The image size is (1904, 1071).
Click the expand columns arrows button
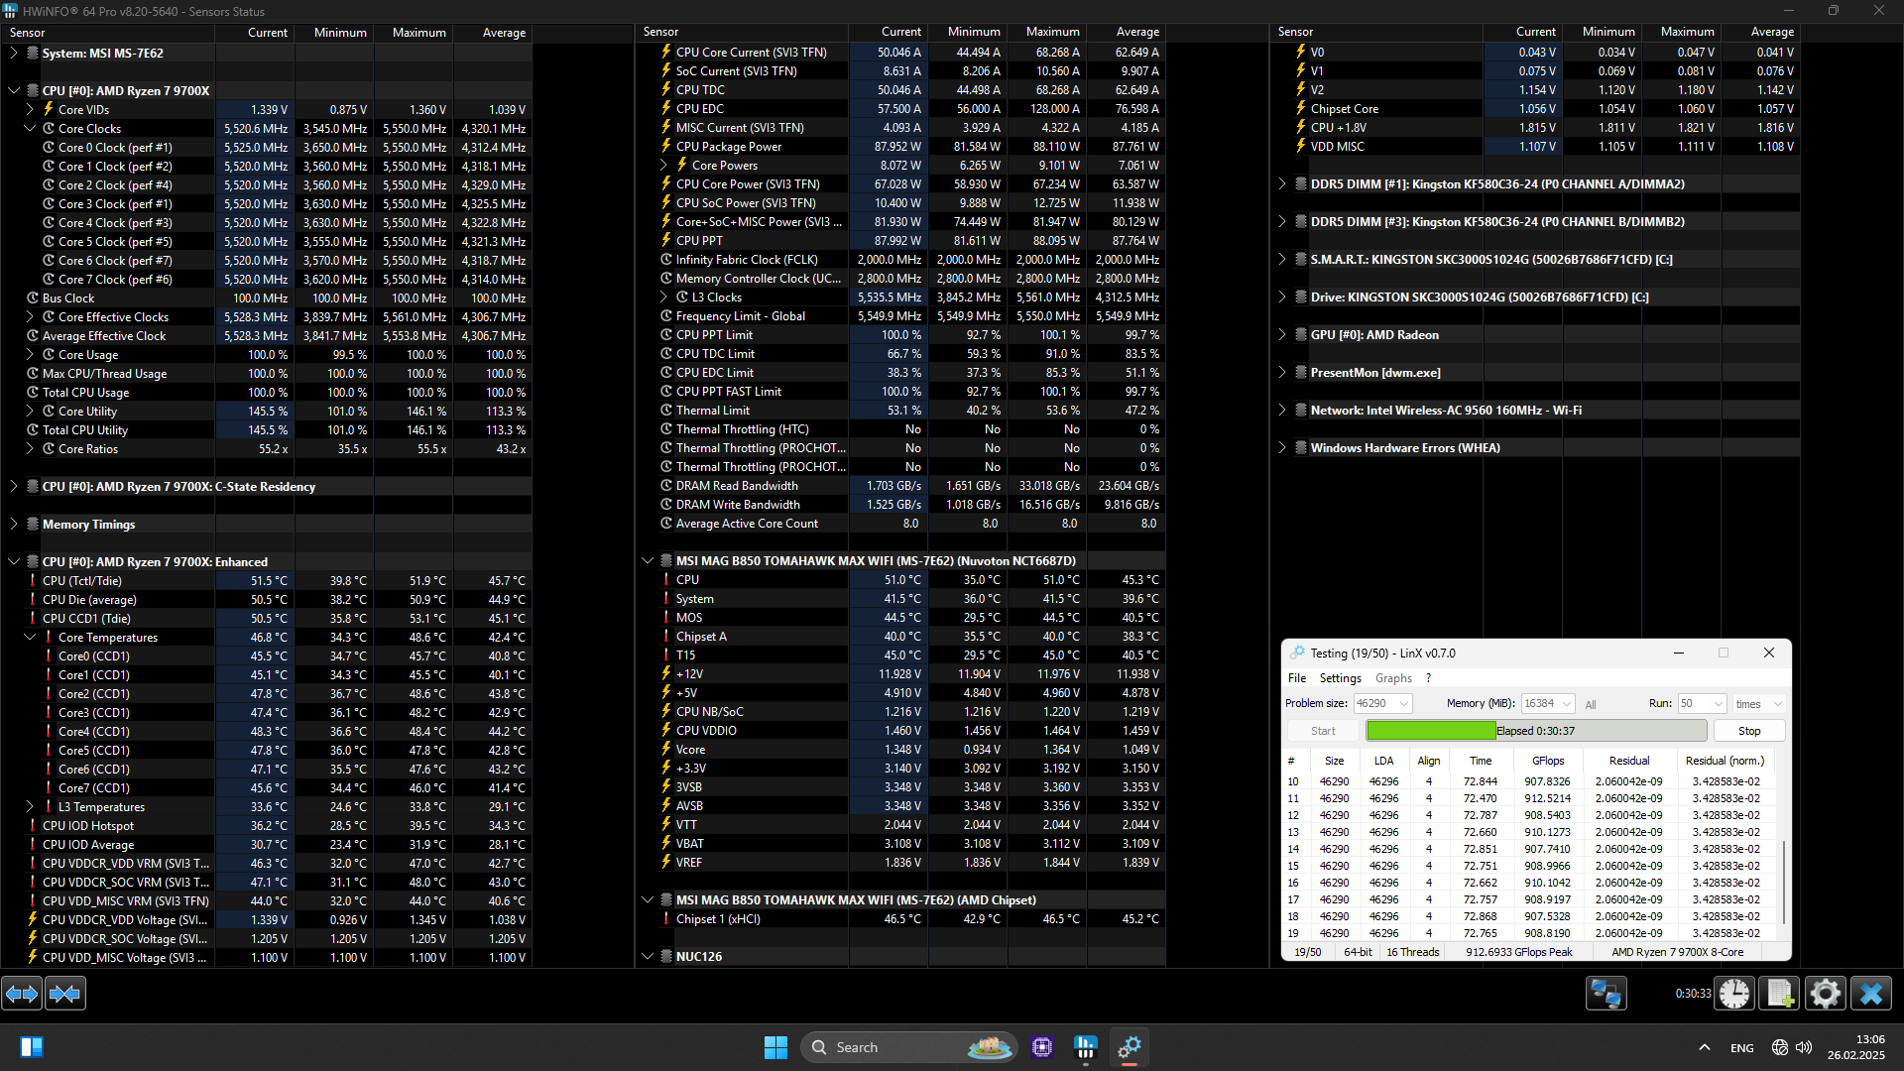click(x=22, y=993)
